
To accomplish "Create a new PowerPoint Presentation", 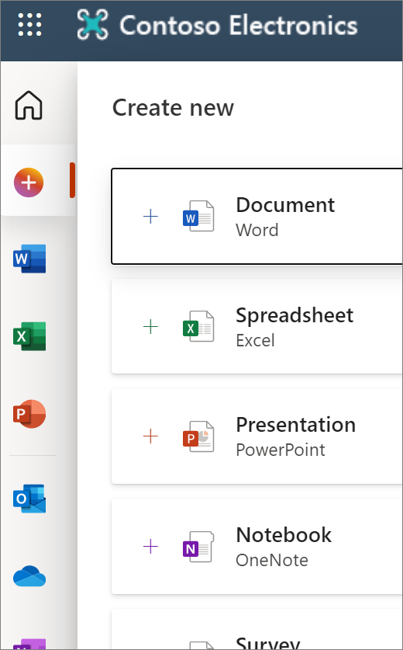I will click(x=257, y=436).
